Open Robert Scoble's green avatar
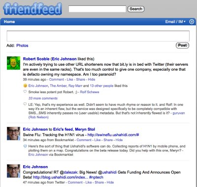This screenshot has height=187, width=197. [13, 63]
